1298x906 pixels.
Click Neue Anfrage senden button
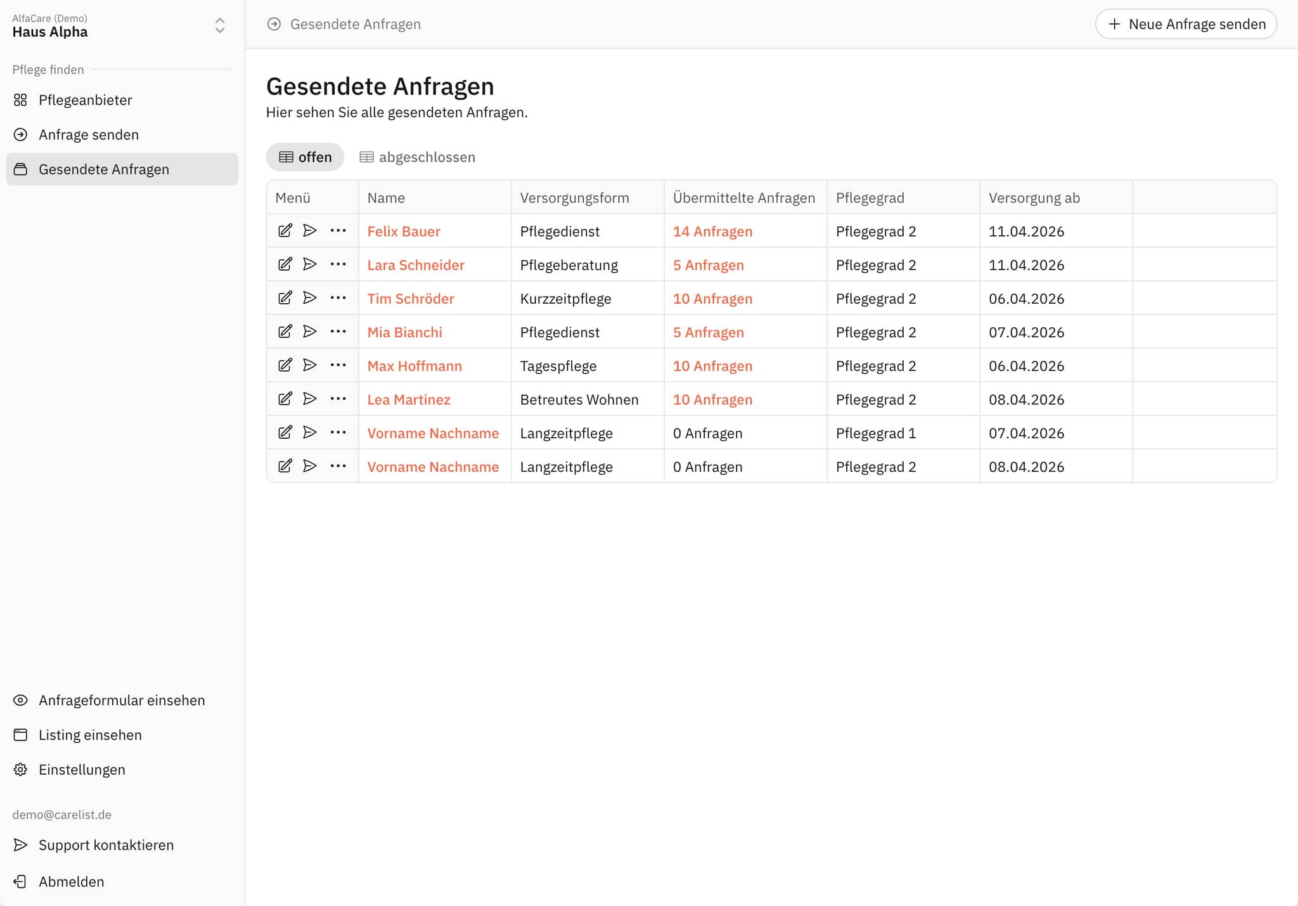(1186, 24)
